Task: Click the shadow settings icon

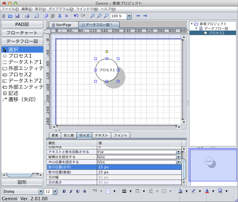Action: (x=220, y=191)
